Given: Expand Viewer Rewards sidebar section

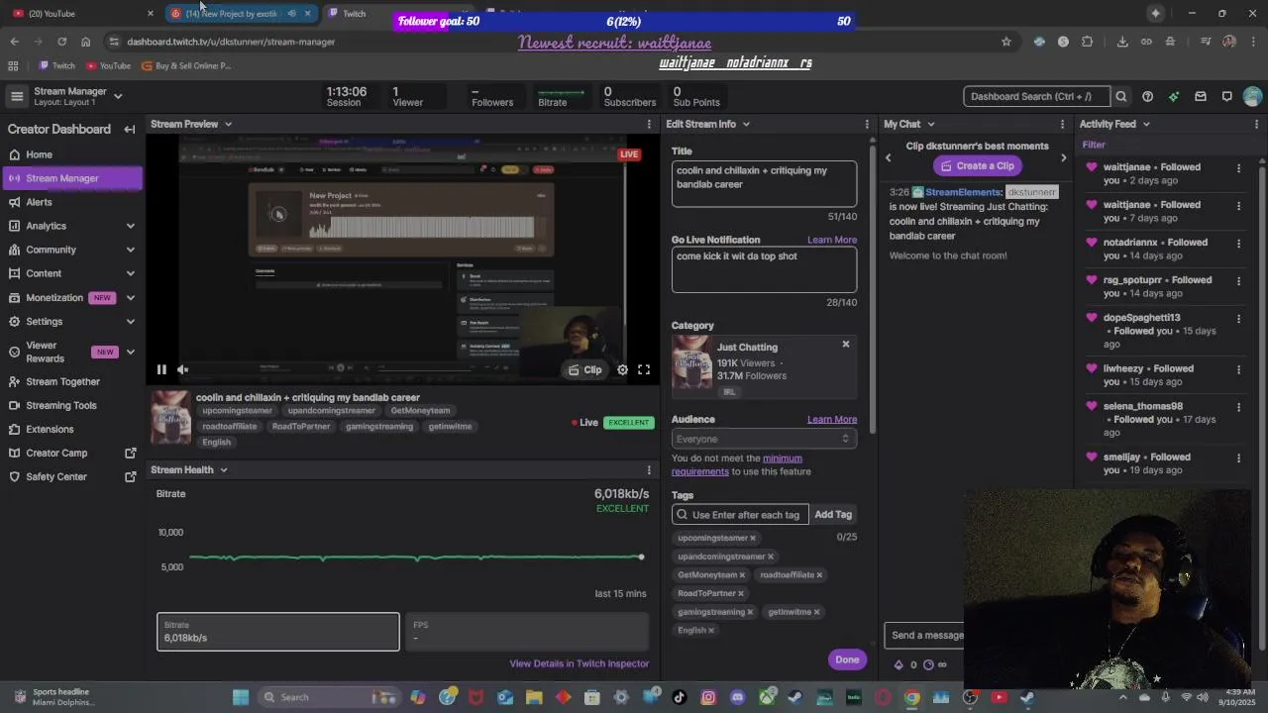Looking at the screenshot, I should click(131, 352).
